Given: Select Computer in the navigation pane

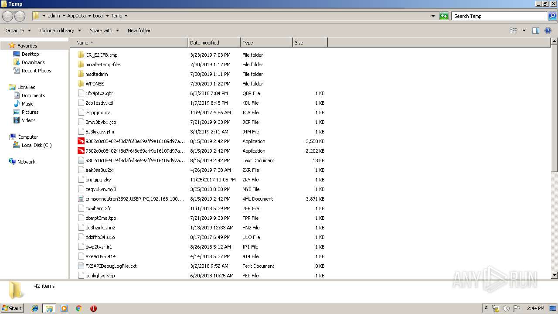Looking at the screenshot, I should coord(27,137).
